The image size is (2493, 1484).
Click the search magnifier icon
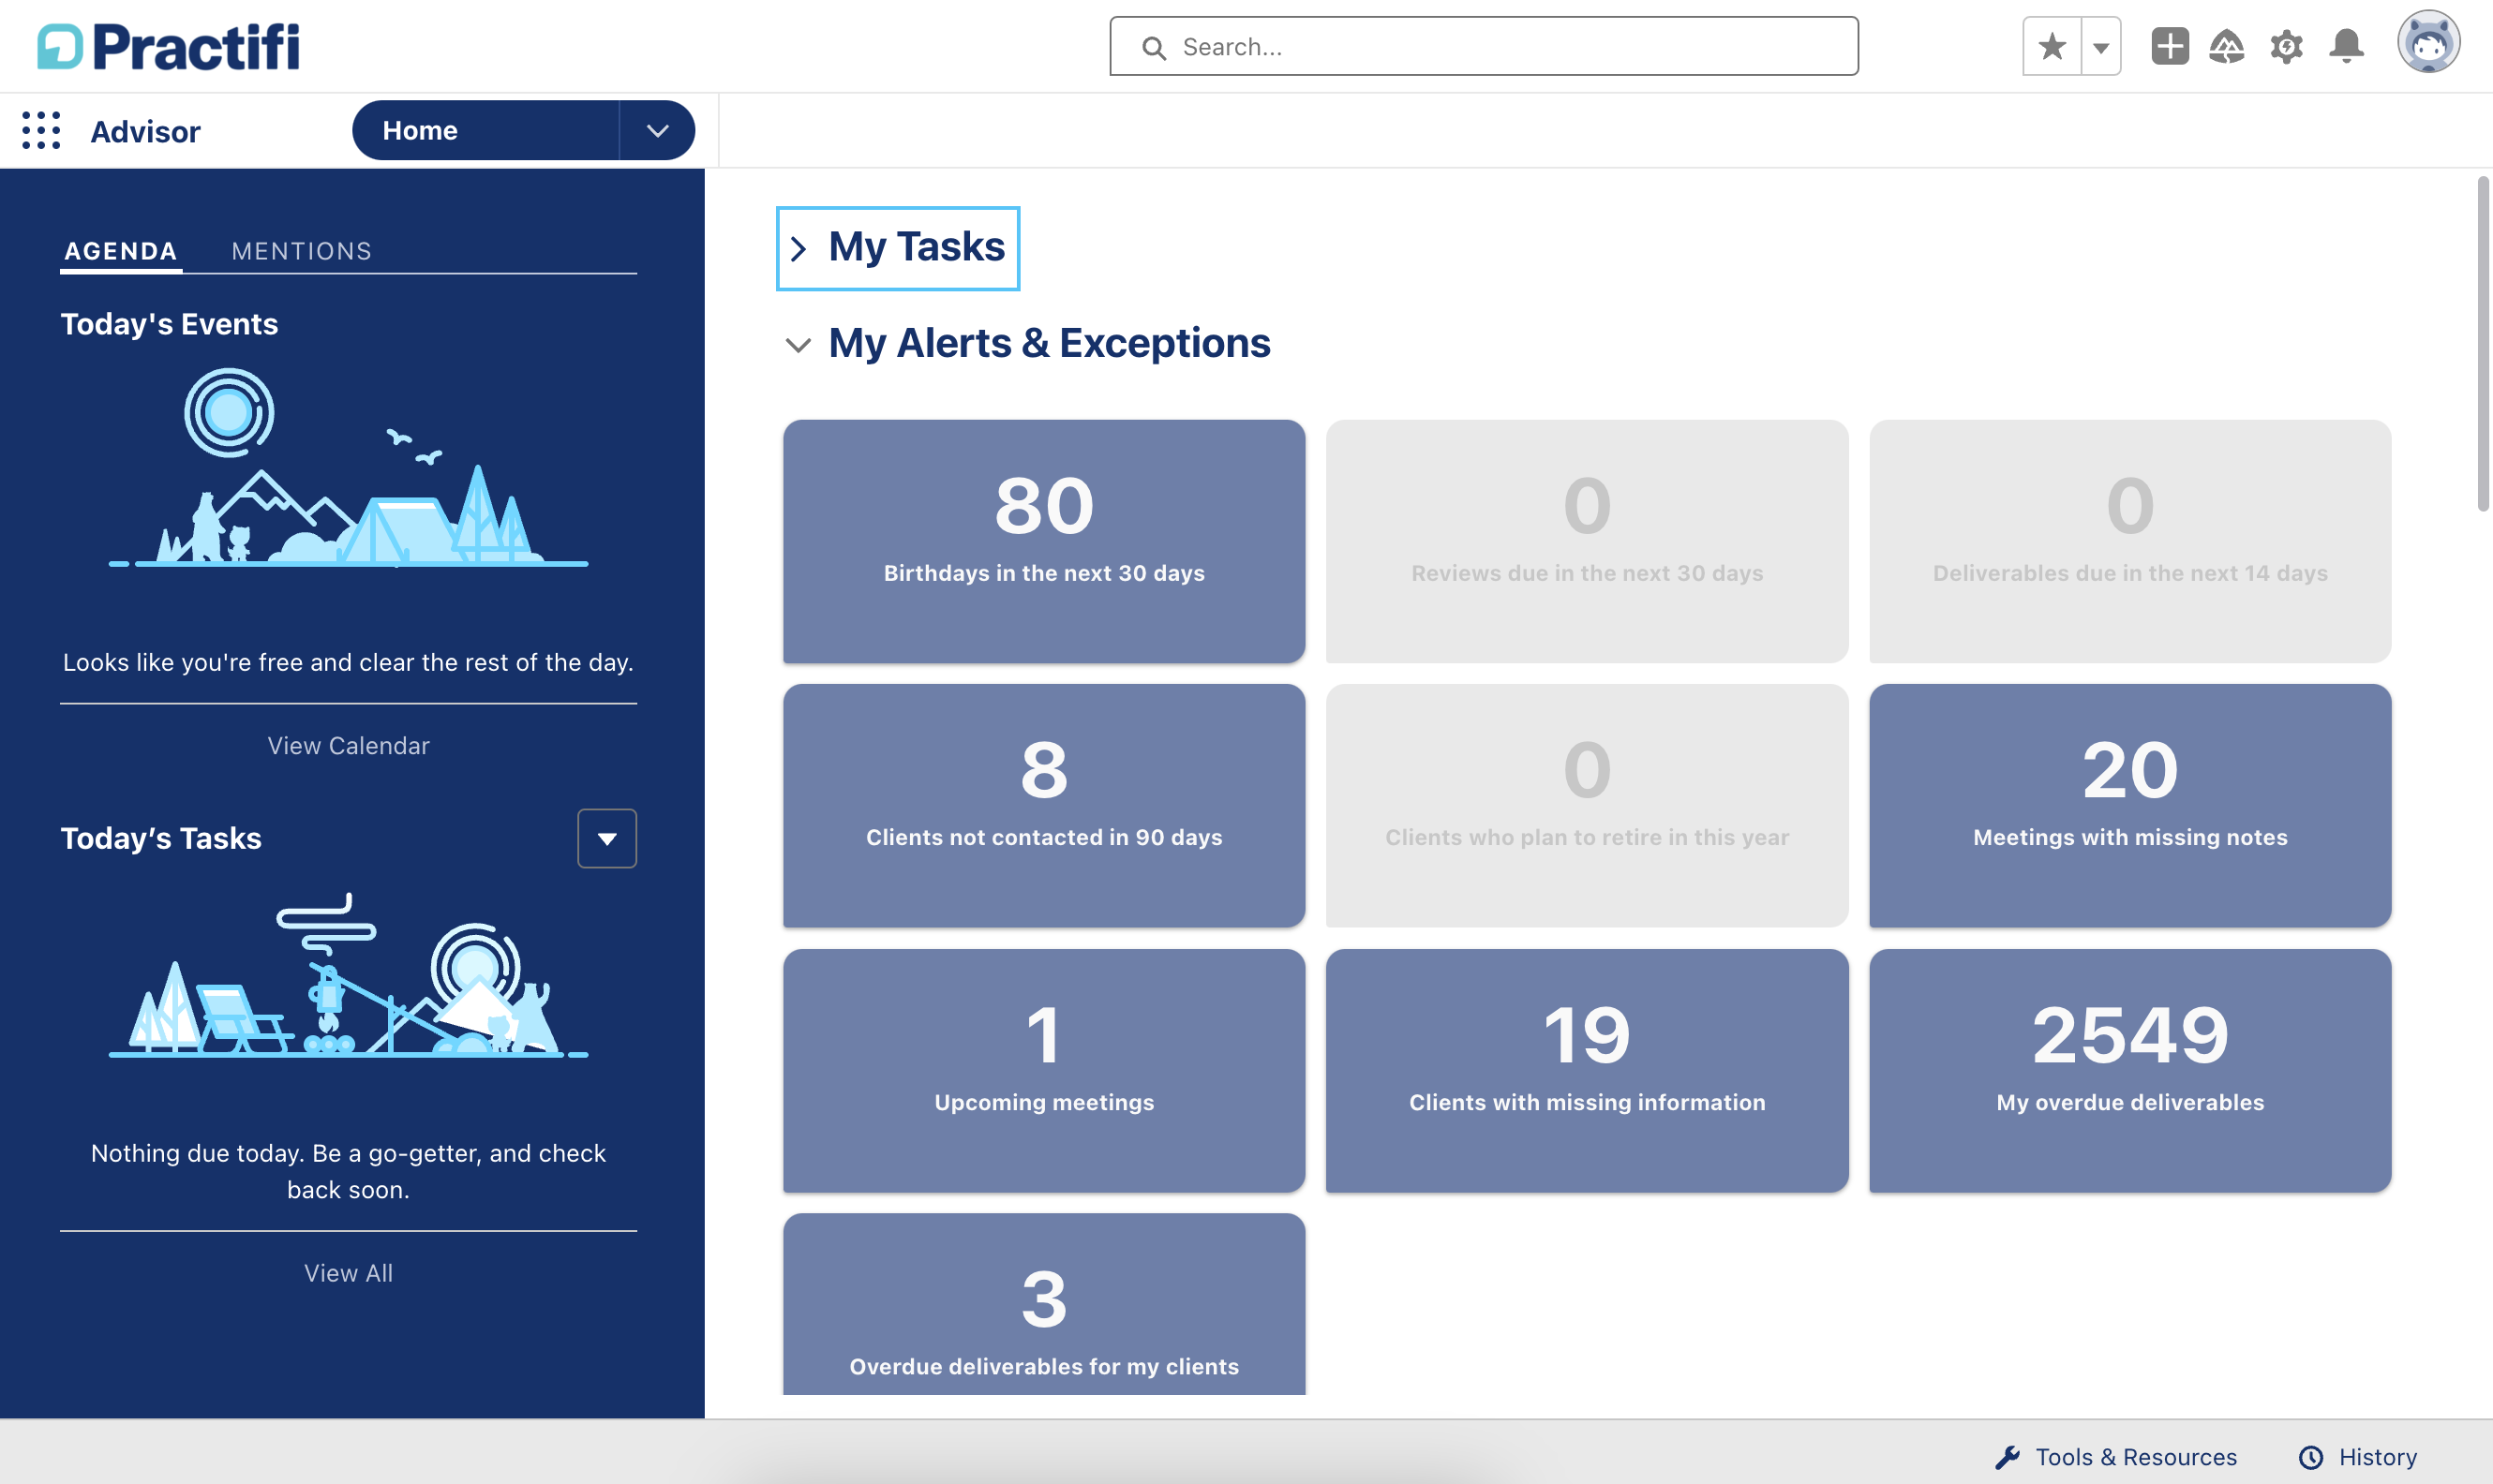point(1154,47)
